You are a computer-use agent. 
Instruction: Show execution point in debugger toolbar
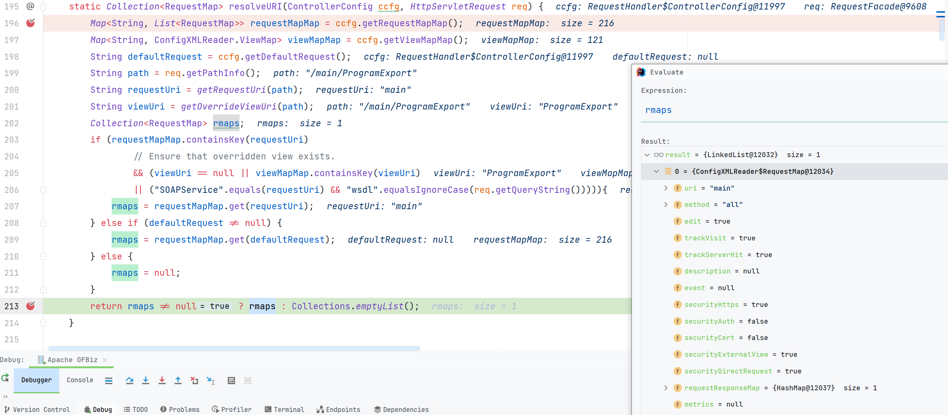(x=109, y=380)
